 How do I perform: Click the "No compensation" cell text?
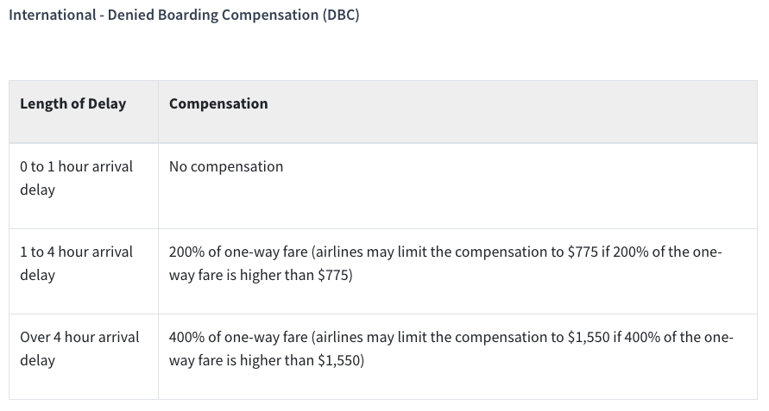226,166
